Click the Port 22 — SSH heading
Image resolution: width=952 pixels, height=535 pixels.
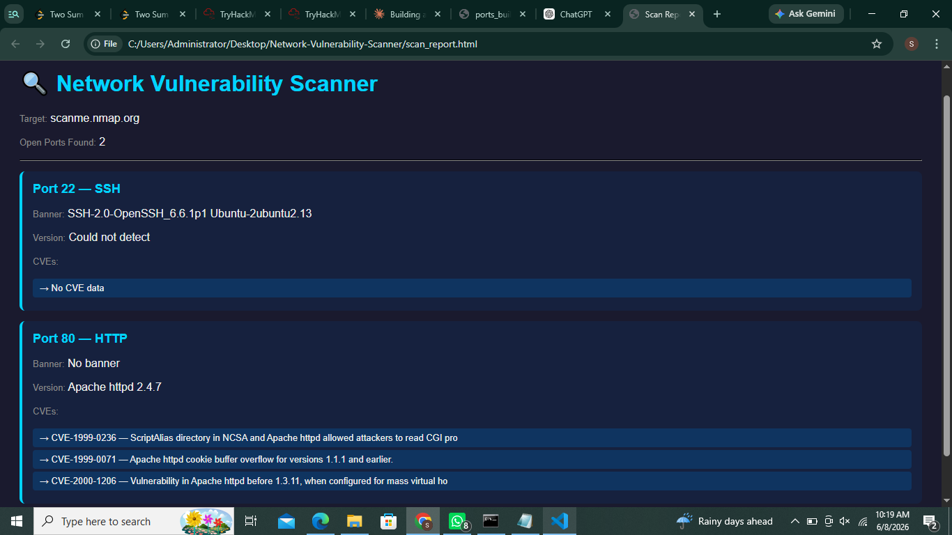pyautogui.click(x=77, y=189)
